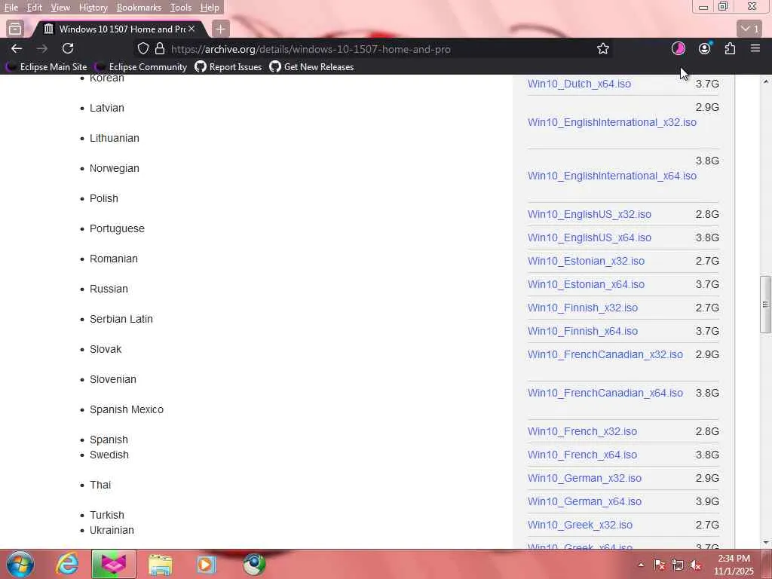Download Win10_EnglishUS_x32.iso
772x579 pixels.
[590, 214]
